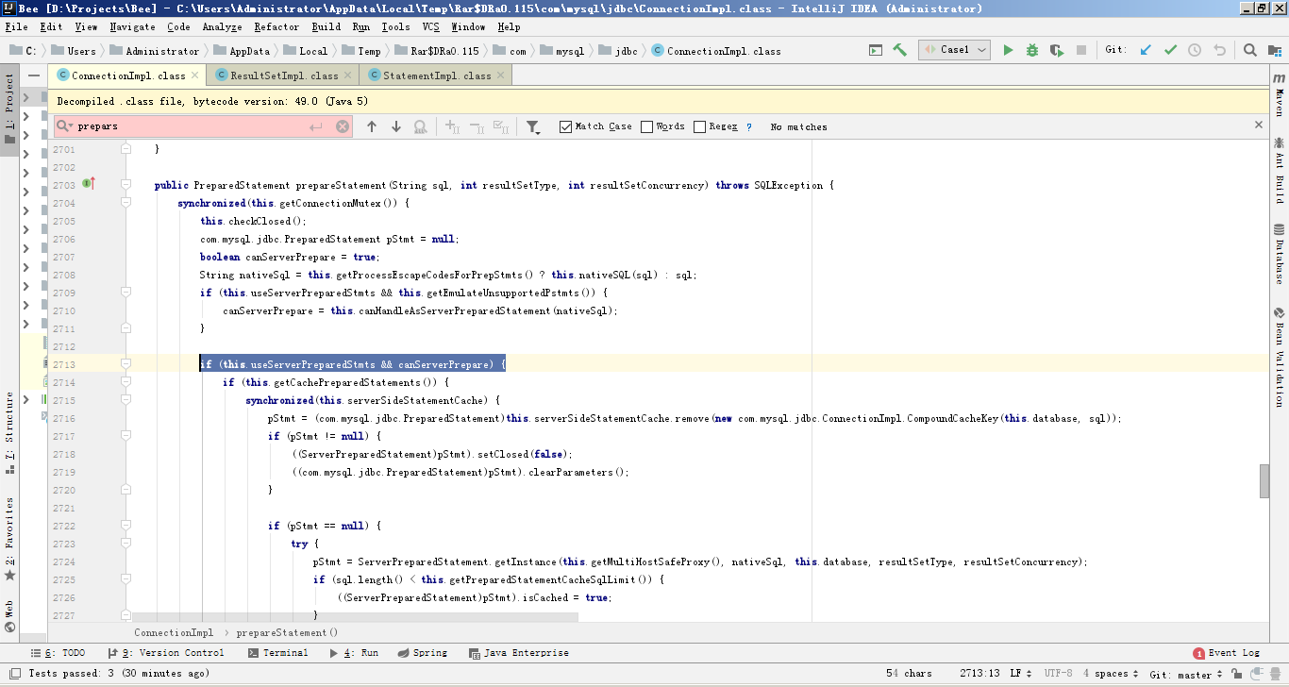The height and width of the screenshot is (687, 1289).
Task: Go to previous search occurrence arrow
Action: click(372, 126)
